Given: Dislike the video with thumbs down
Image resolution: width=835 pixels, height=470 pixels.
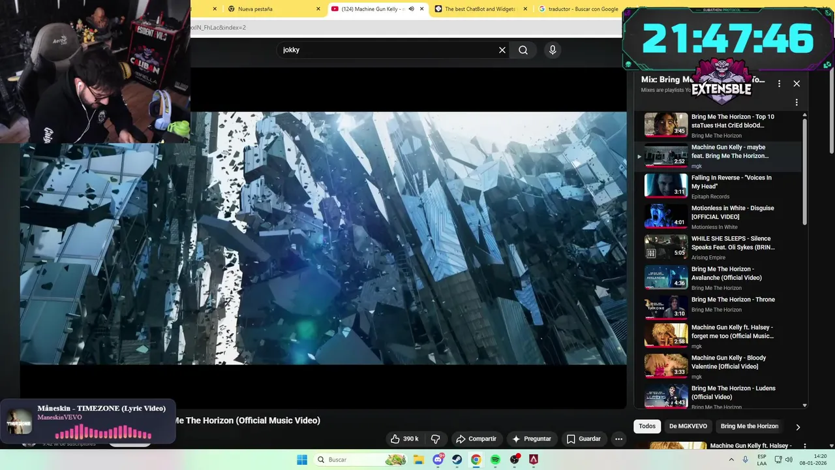Looking at the screenshot, I should (435, 439).
